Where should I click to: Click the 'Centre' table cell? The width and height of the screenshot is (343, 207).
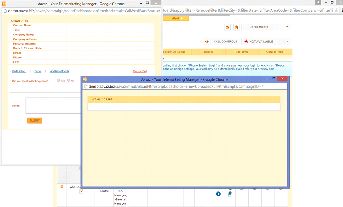point(104,191)
